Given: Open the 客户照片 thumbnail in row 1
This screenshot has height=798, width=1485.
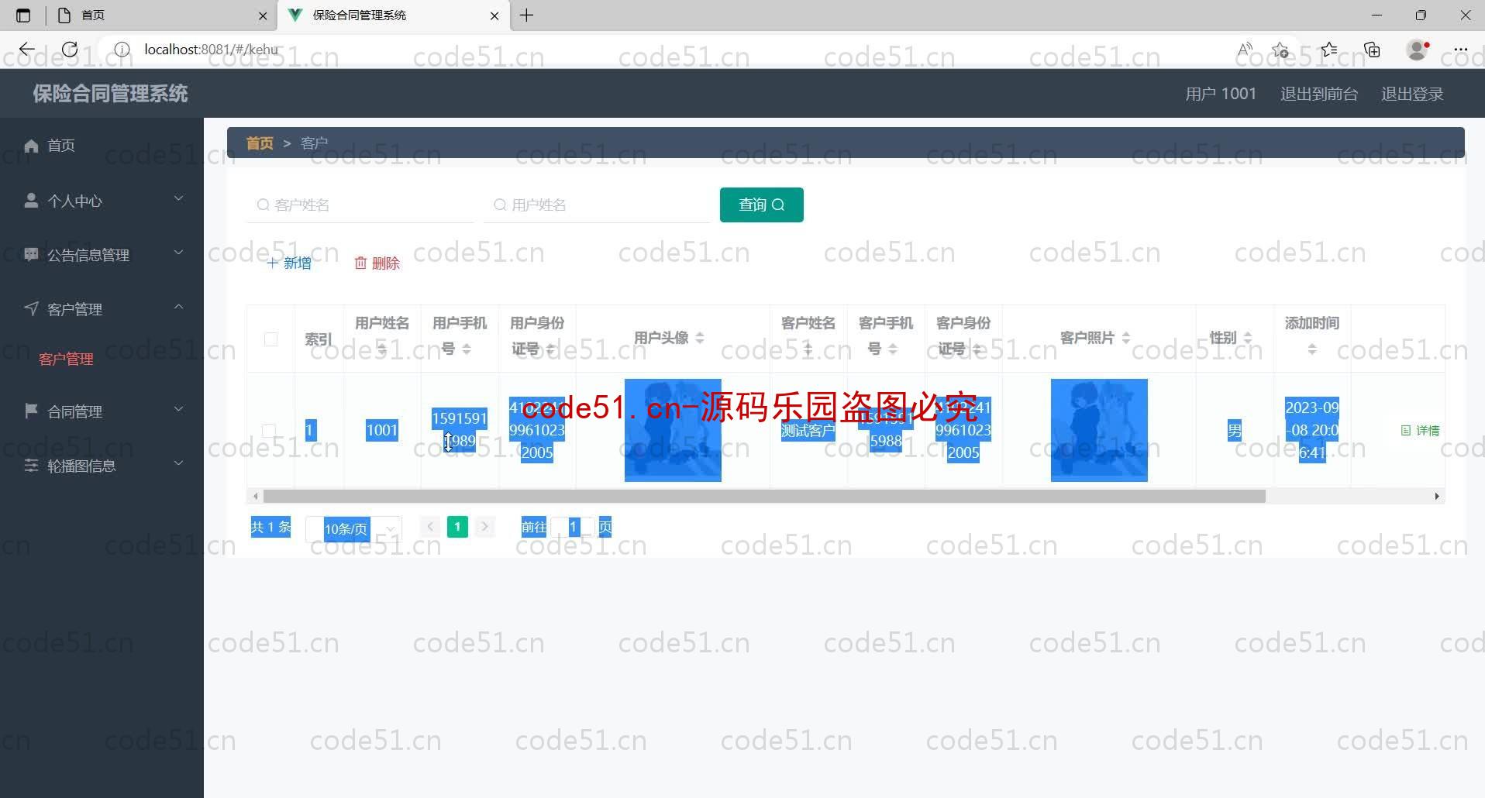Looking at the screenshot, I should coord(1099,430).
